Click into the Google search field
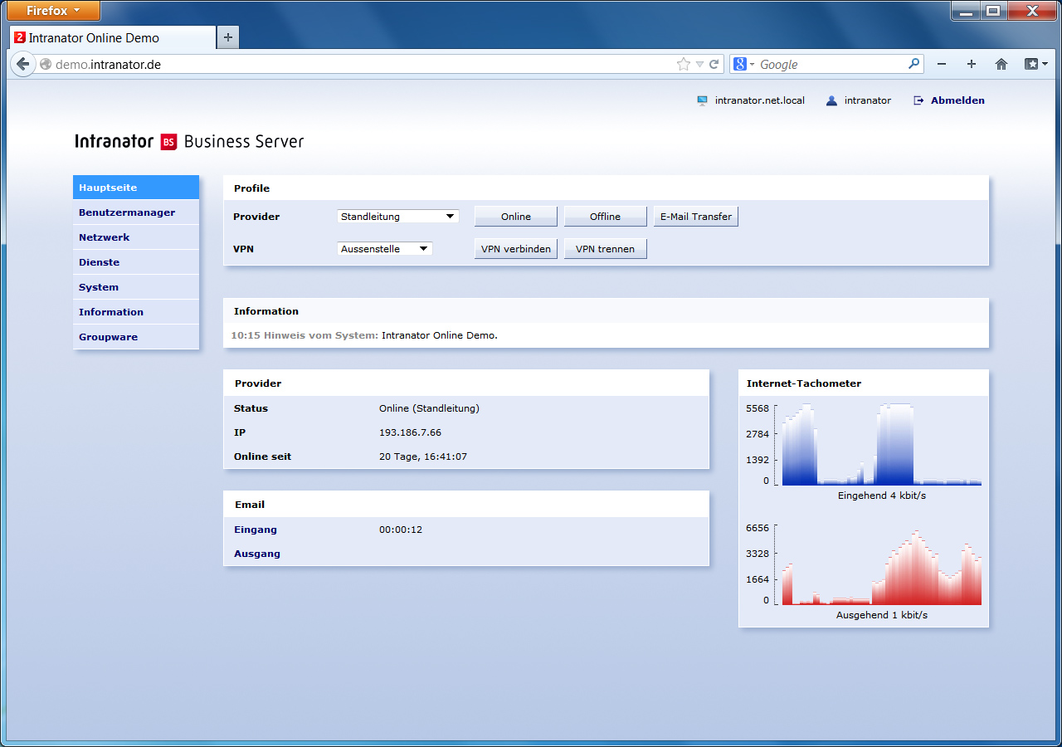1062x747 pixels. [830, 64]
